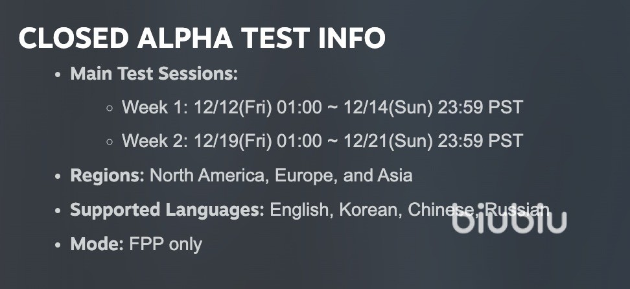The image size is (630, 289).
Task: Click the FPP only text
Action: coord(166,244)
